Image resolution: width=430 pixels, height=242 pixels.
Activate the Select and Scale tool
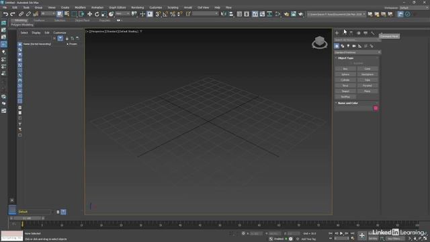[x=104, y=14]
